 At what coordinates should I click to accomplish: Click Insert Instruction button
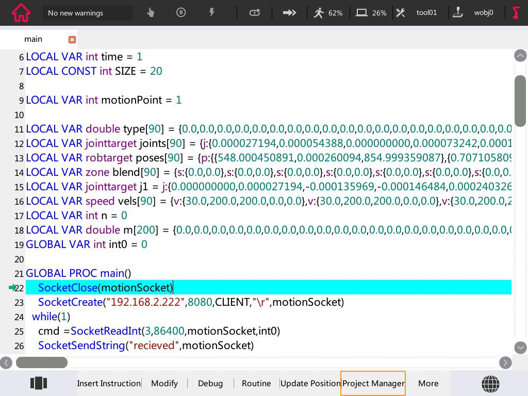109,383
